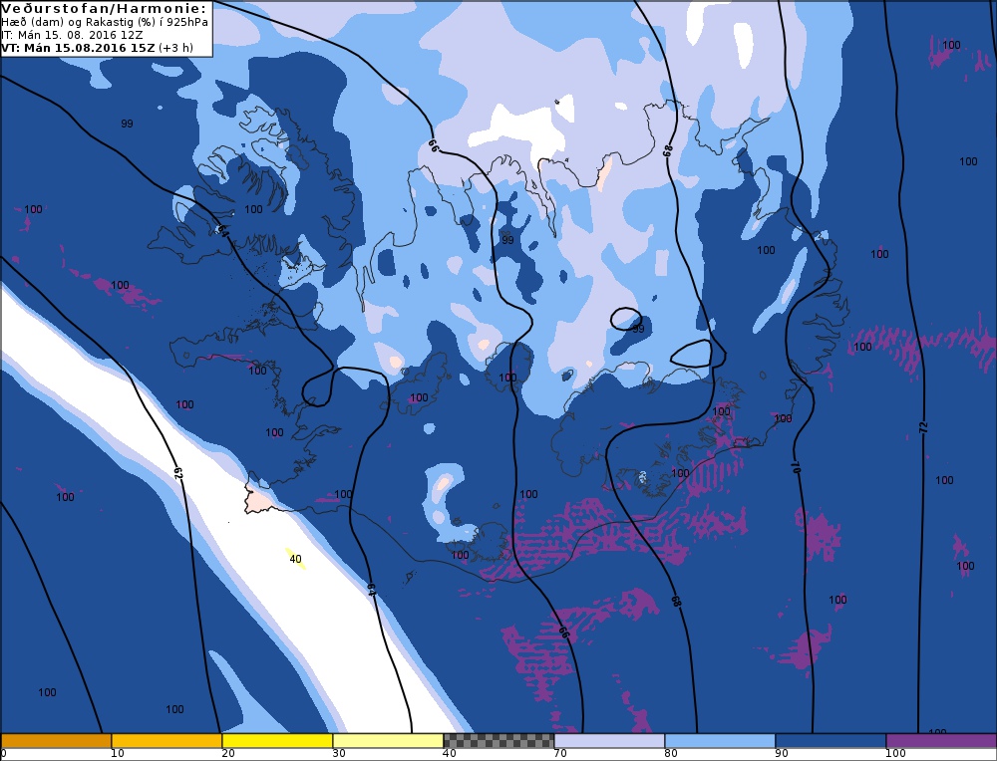Screen dimensions: 997x761
Task: Click the light blue 80–90 legend swatch
Action: pyautogui.click(x=720, y=741)
